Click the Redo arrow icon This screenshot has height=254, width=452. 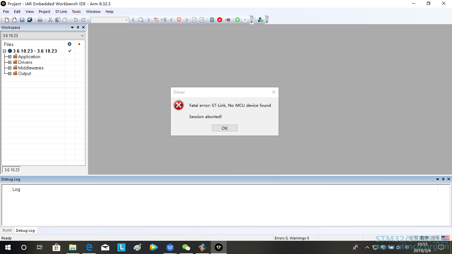pos(83,20)
